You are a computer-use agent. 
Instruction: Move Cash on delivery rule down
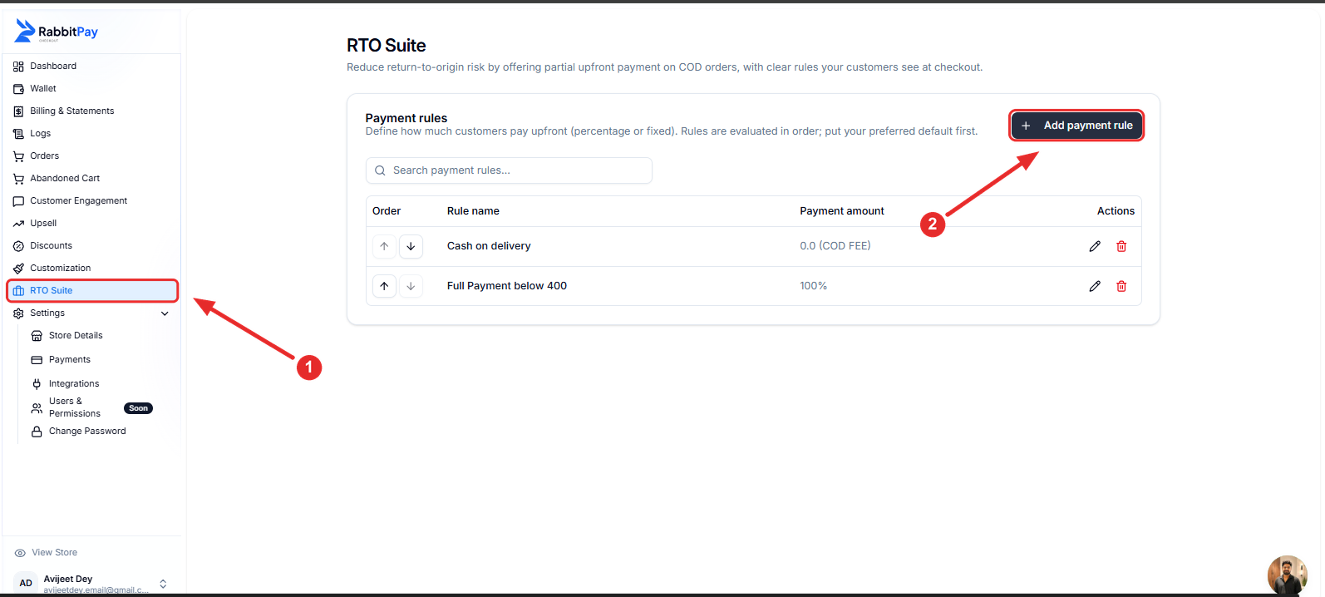[x=411, y=246]
